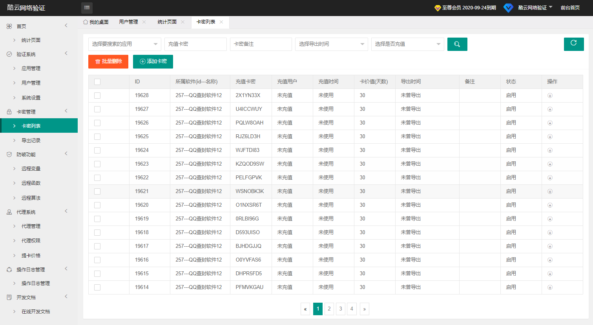Switch to the 用户管理 tab
This screenshot has width=593, height=325.
(x=129, y=22)
